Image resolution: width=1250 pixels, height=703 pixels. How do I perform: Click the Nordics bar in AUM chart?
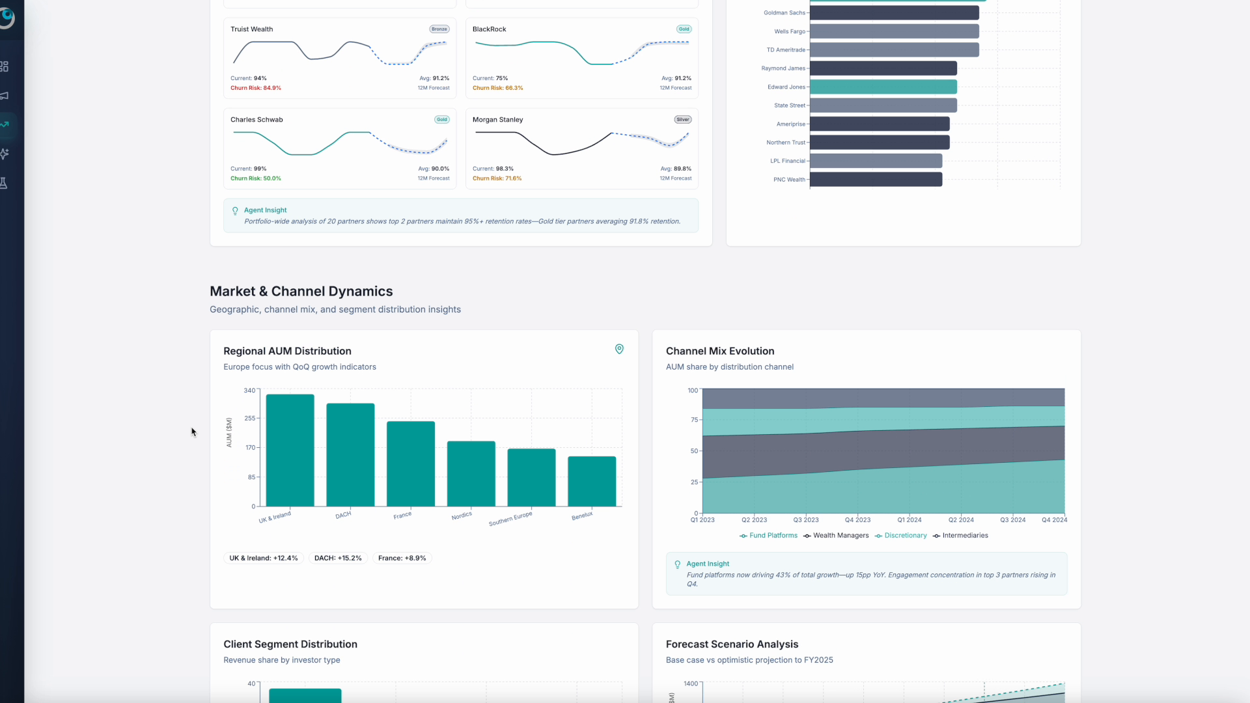471,474
